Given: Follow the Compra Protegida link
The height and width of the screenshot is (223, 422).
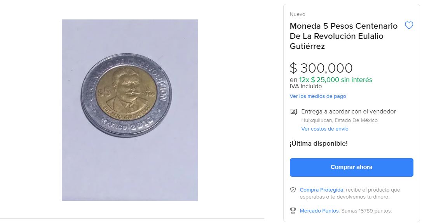Looking at the screenshot, I should 321,190.
